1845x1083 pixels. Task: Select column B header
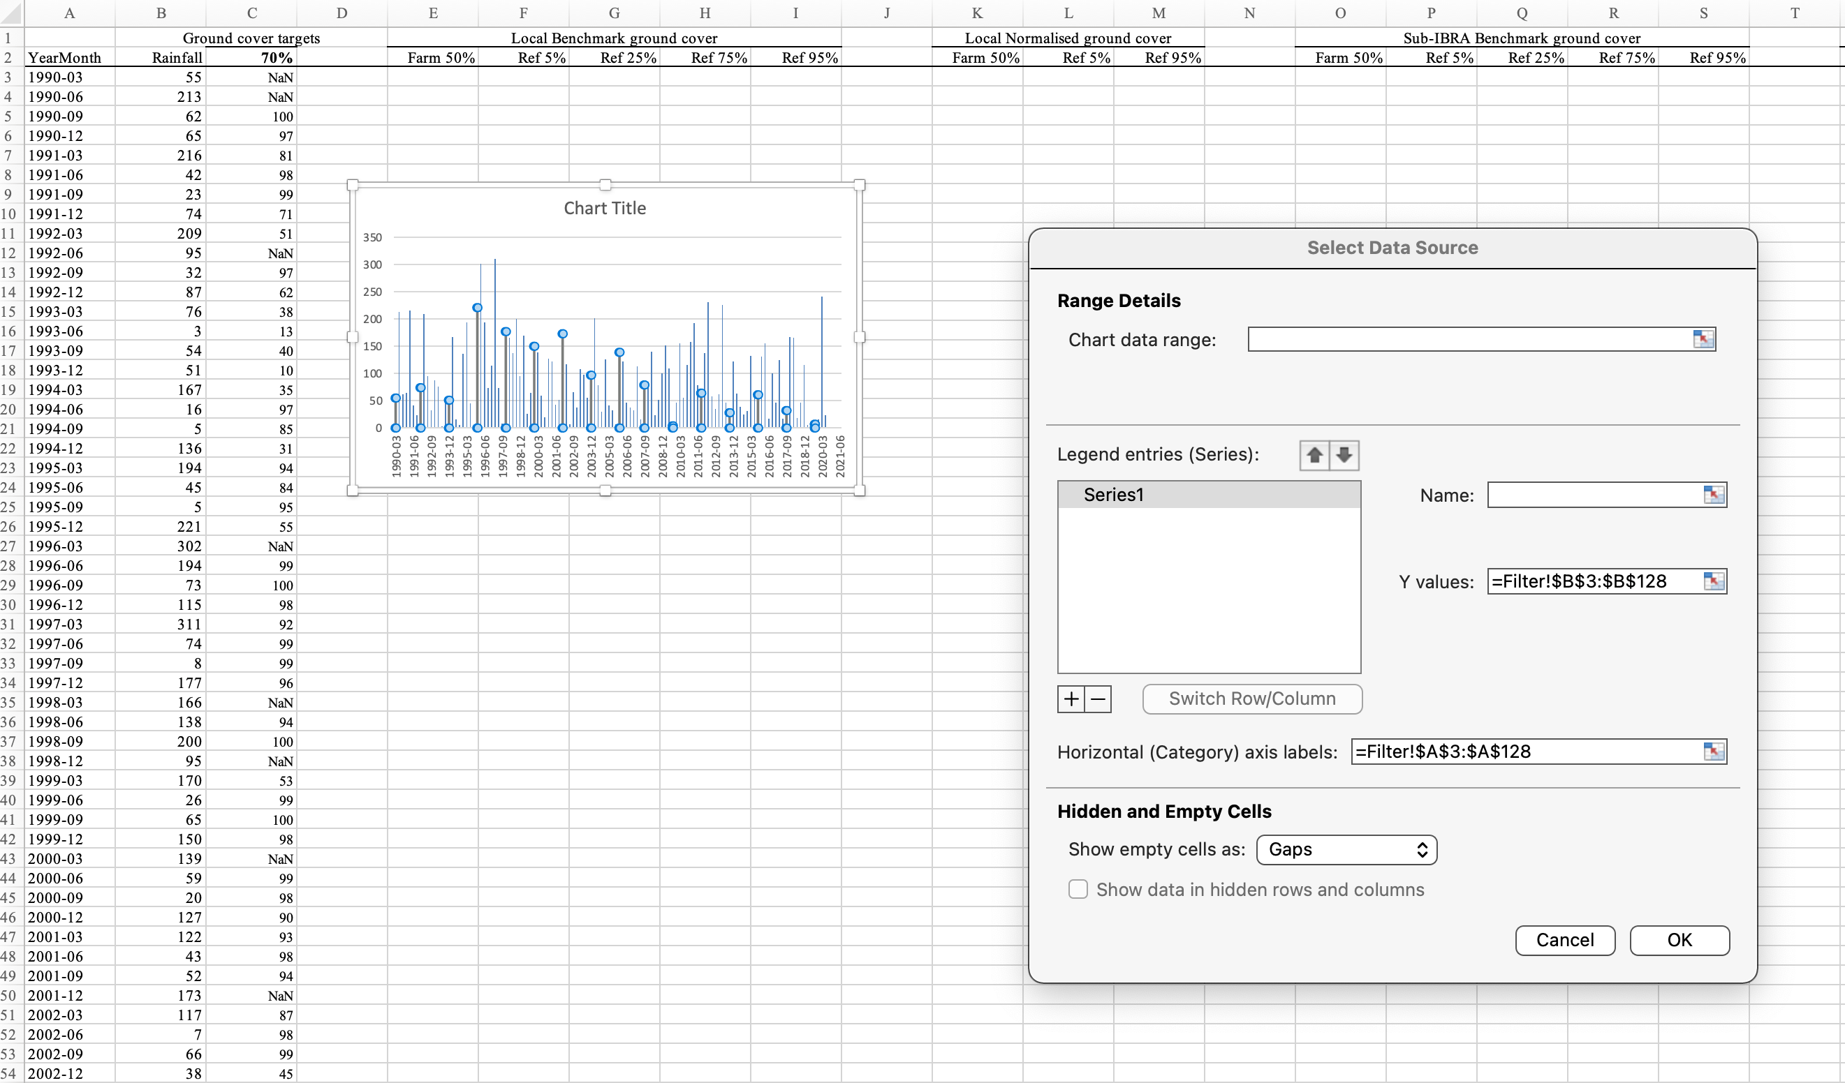pyautogui.click(x=161, y=13)
